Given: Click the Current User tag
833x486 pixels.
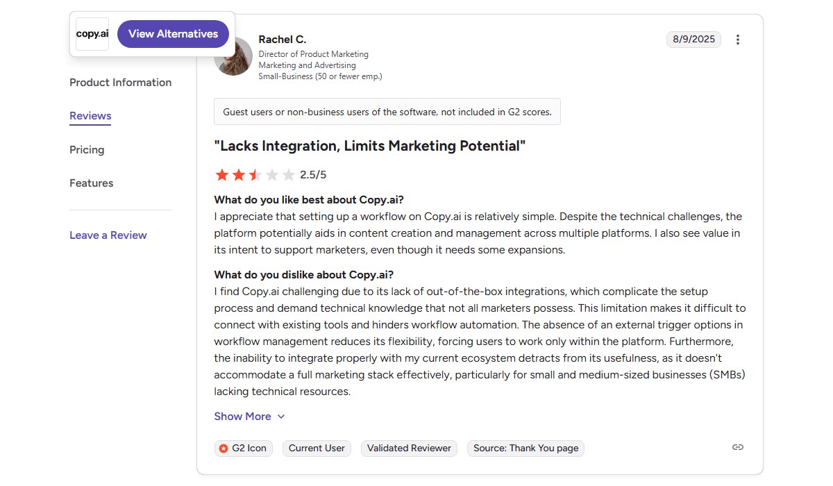Looking at the screenshot, I should pyautogui.click(x=317, y=449).
